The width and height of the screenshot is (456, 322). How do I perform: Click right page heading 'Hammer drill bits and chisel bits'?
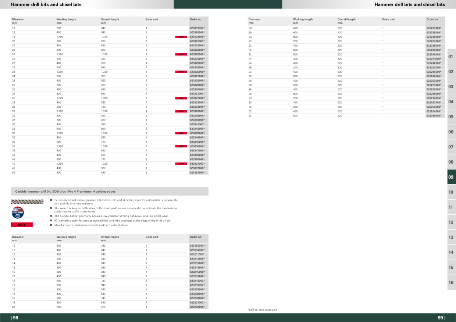pos(410,4)
